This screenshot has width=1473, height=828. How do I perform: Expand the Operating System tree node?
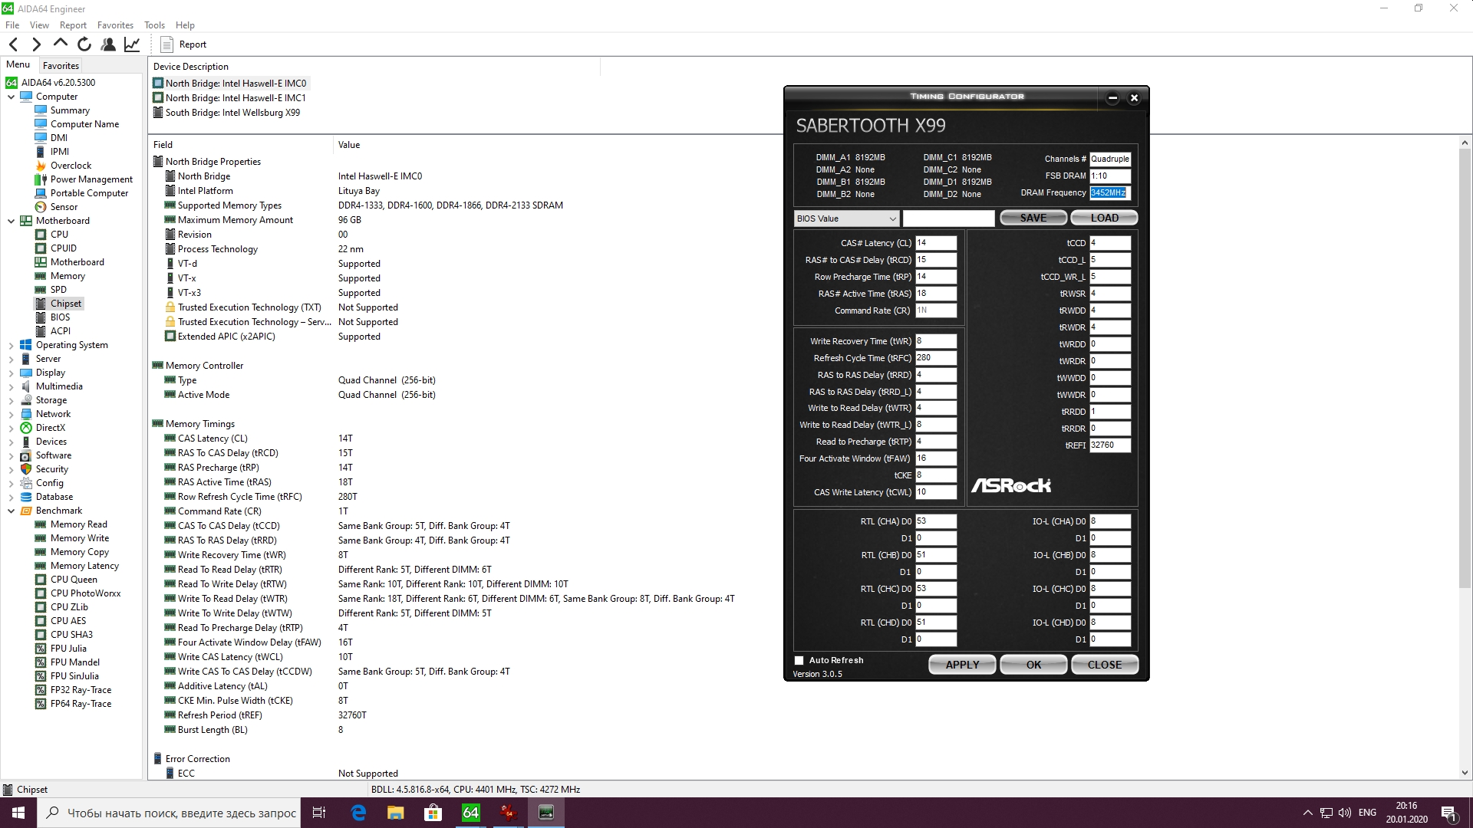(x=11, y=345)
